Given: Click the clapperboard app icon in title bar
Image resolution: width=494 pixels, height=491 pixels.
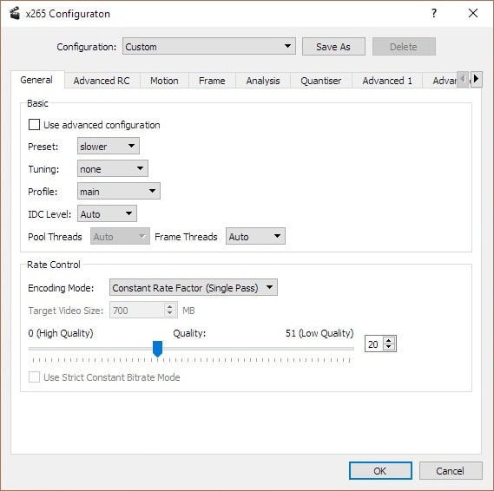Looking at the screenshot, I should pyautogui.click(x=15, y=14).
